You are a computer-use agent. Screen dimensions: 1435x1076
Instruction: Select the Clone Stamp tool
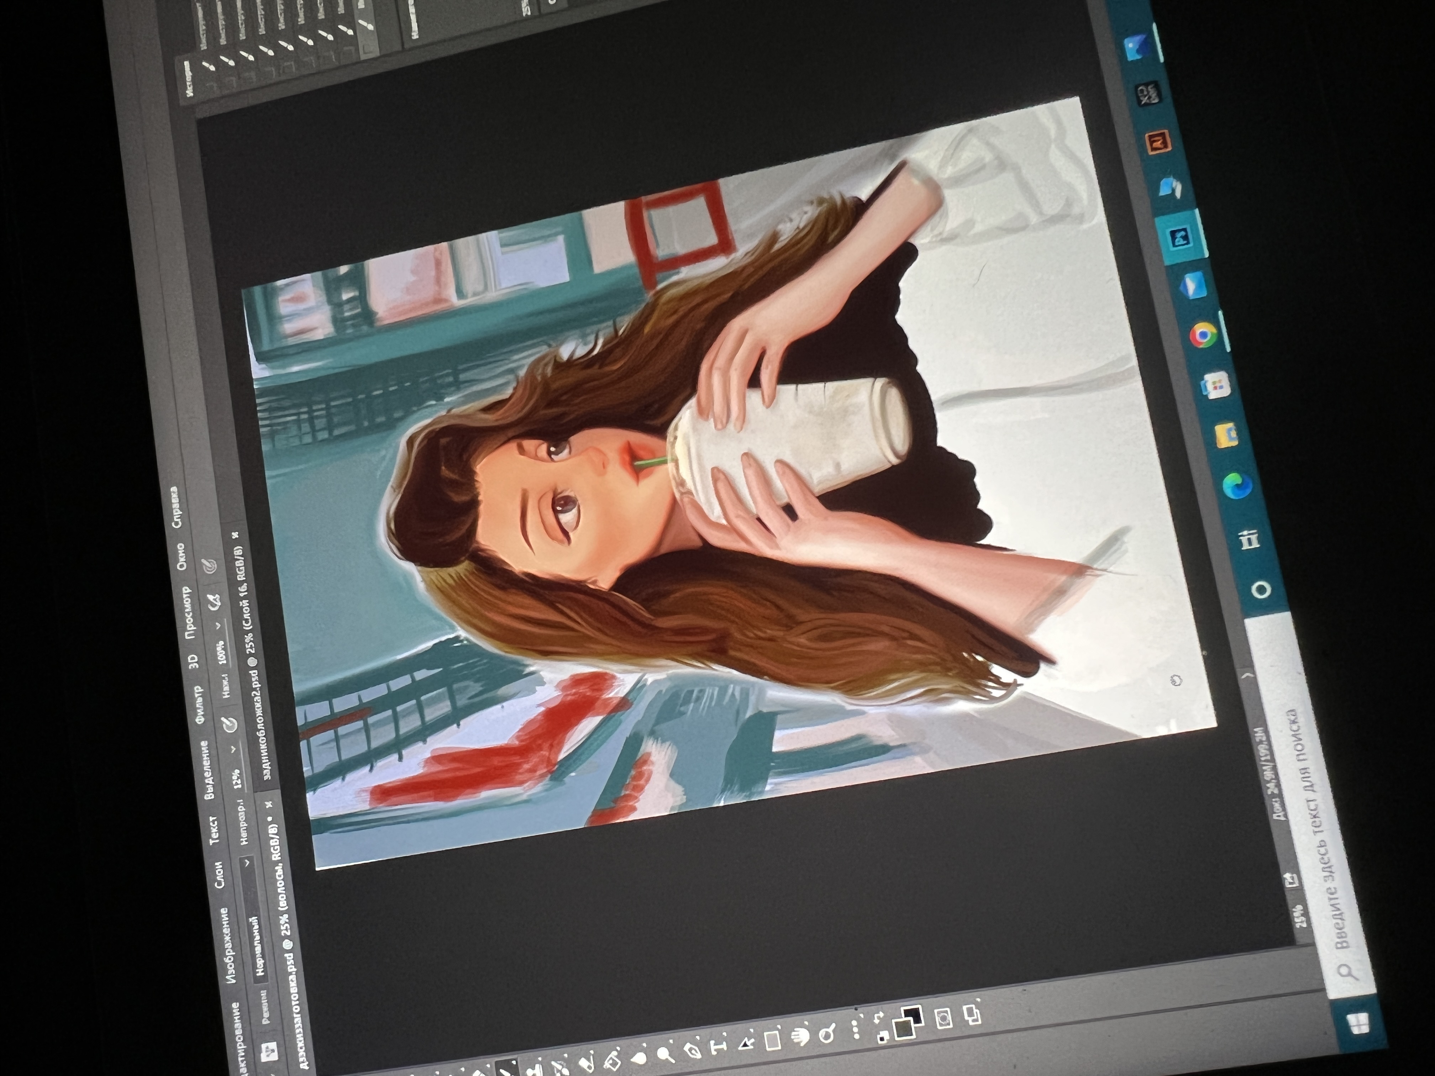(535, 1070)
